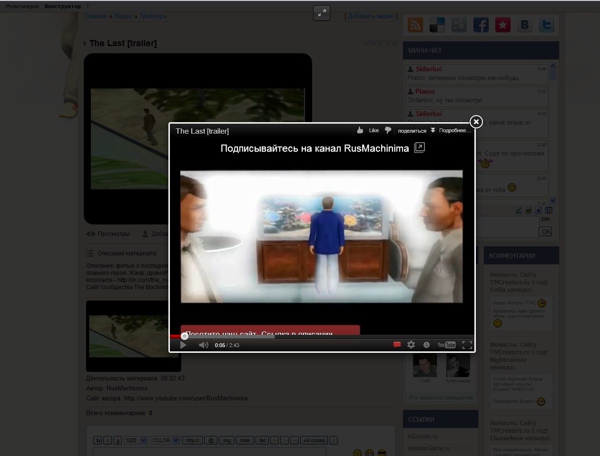The width and height of the screenshot is (600, 456).
Task: Go to the Главная breadcrumb
Action: tap(95, 16)
